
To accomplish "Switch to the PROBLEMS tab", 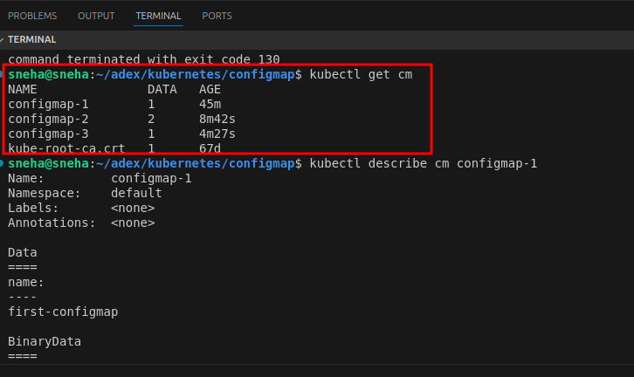I will coord(32,16).
